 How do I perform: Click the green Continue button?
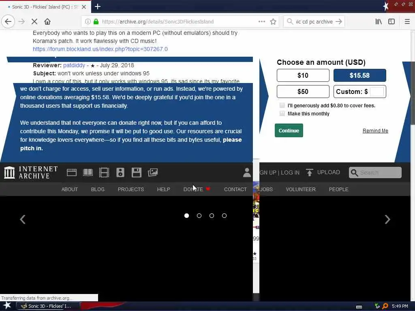[x=289, y=130]
